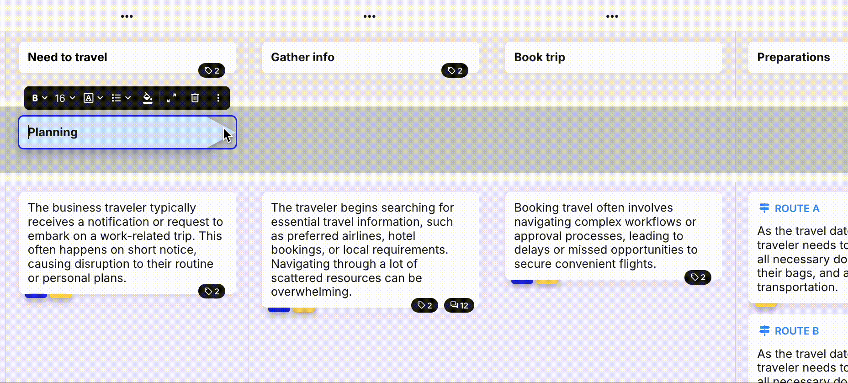
Task: Open the bold text style dropdown
Action: point(39,98)
